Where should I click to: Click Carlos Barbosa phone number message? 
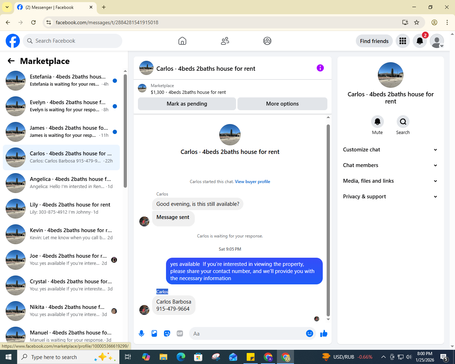click(x=174, y=305)
